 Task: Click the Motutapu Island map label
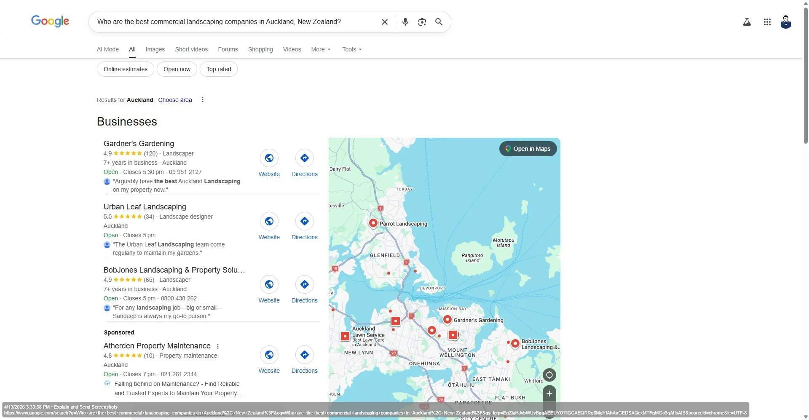(504, 243)
